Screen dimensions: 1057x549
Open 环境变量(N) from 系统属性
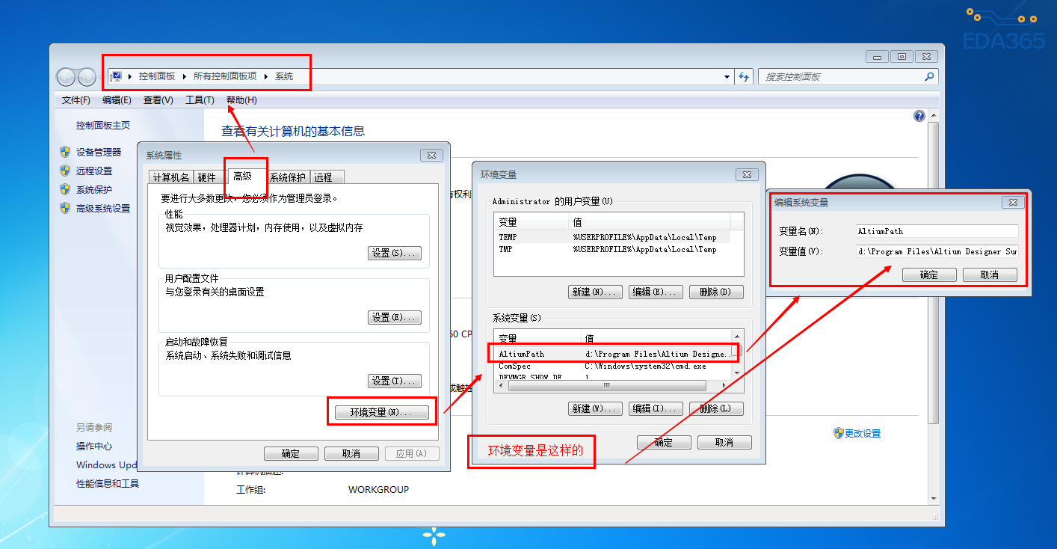[x=381, y=412]
